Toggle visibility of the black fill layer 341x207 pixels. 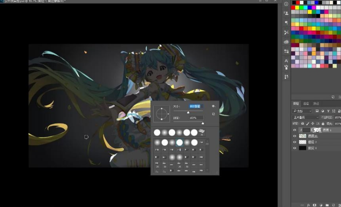(x=294, y=148)
